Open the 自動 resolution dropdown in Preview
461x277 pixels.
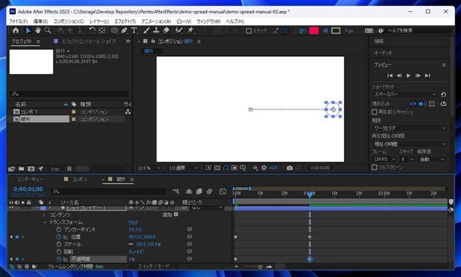(x=431, y=159)
